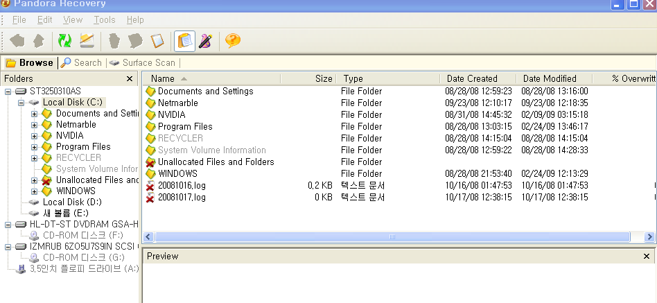Image resolution: width=657 pixels, height=303 pixels.
Task: Select System Volume Information list row
Action: (x=399, y=150)
